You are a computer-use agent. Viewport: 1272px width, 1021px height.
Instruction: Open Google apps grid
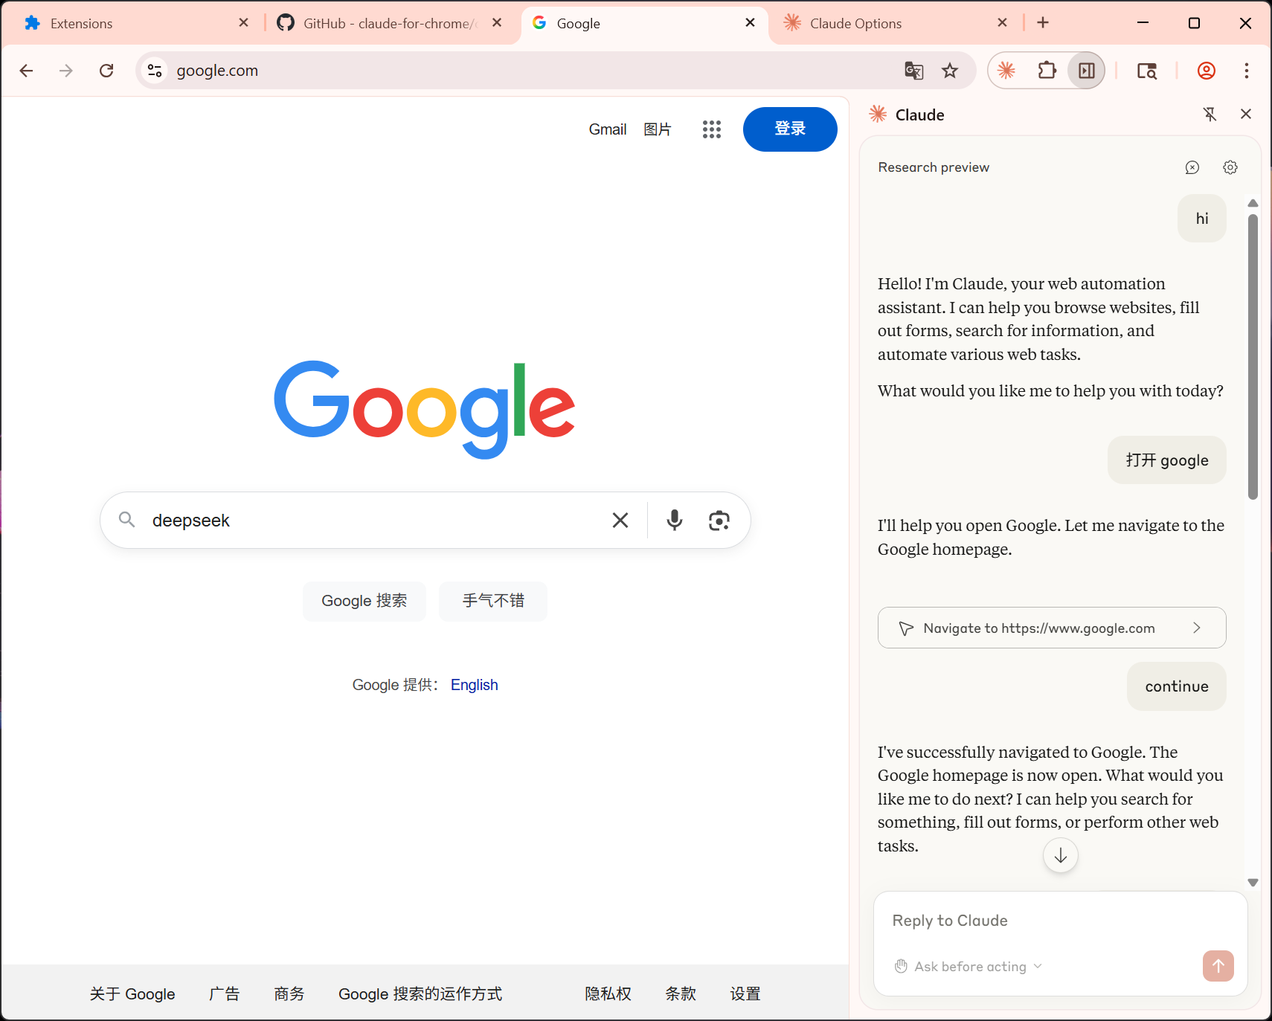(x=712, y=129)
